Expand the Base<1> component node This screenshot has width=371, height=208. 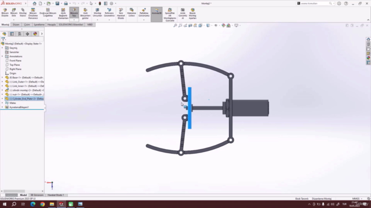pyautogui.click(x=2, y=77)
